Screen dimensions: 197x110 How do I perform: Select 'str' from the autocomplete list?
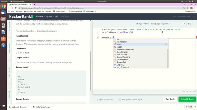tap(141, 39)
